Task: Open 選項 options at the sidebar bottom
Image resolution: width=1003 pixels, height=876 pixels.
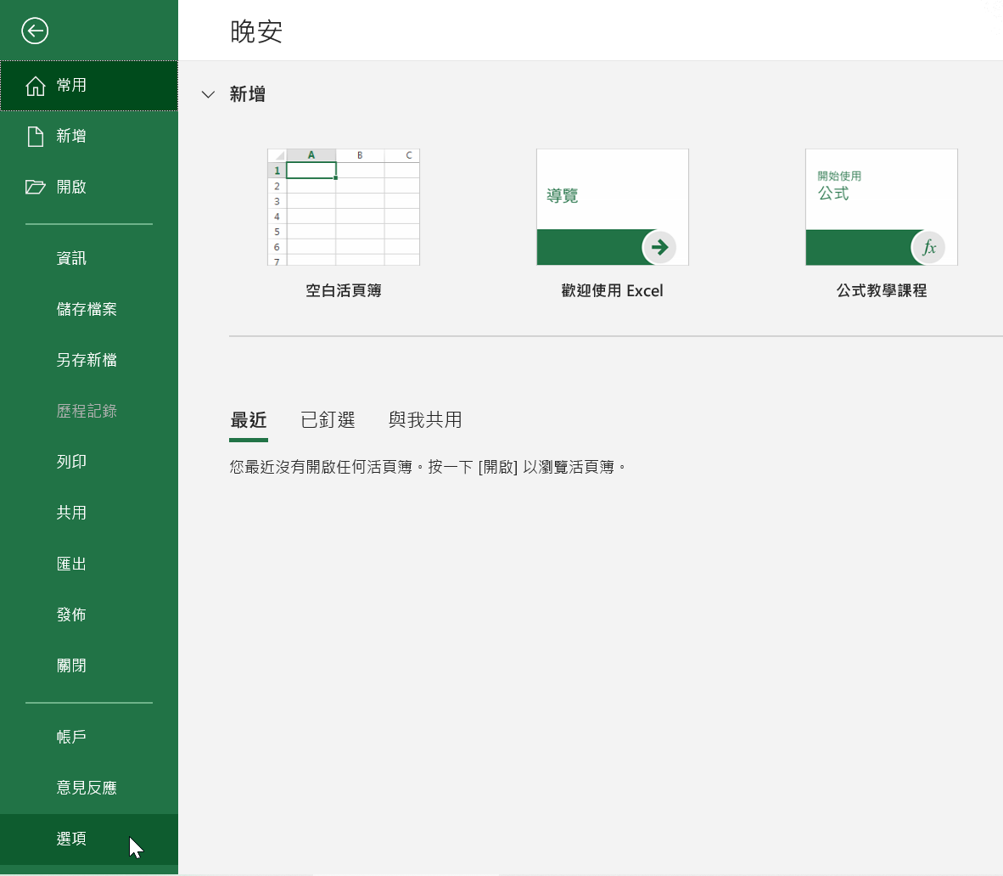Action: (x=89, y=839)
